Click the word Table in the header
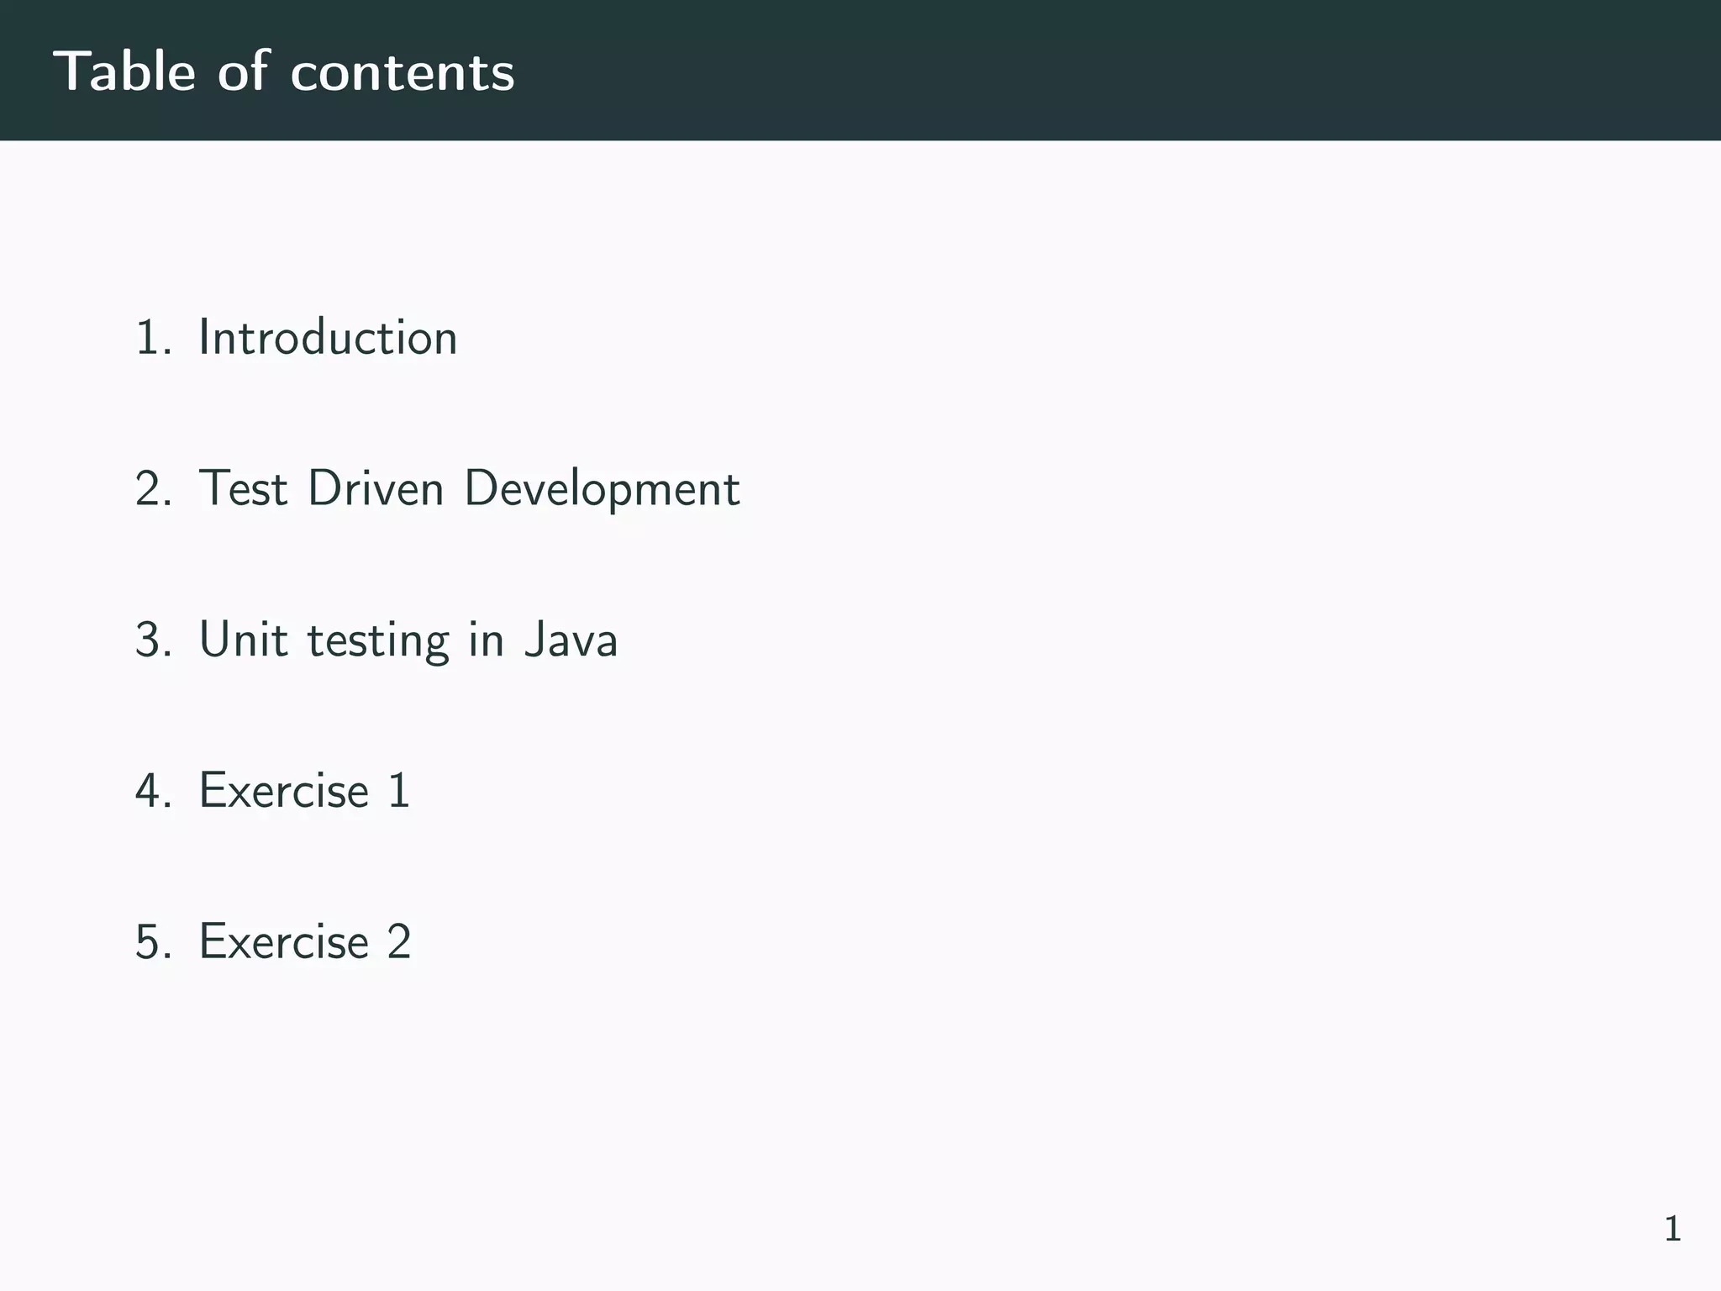This screenshot has height=1291, width=1721. point(124,71)
